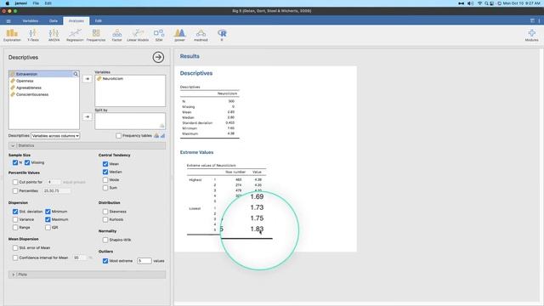Enable the Sum checkbox
The height and width of the screenshot is (306, 544).
tap(105, 188)
